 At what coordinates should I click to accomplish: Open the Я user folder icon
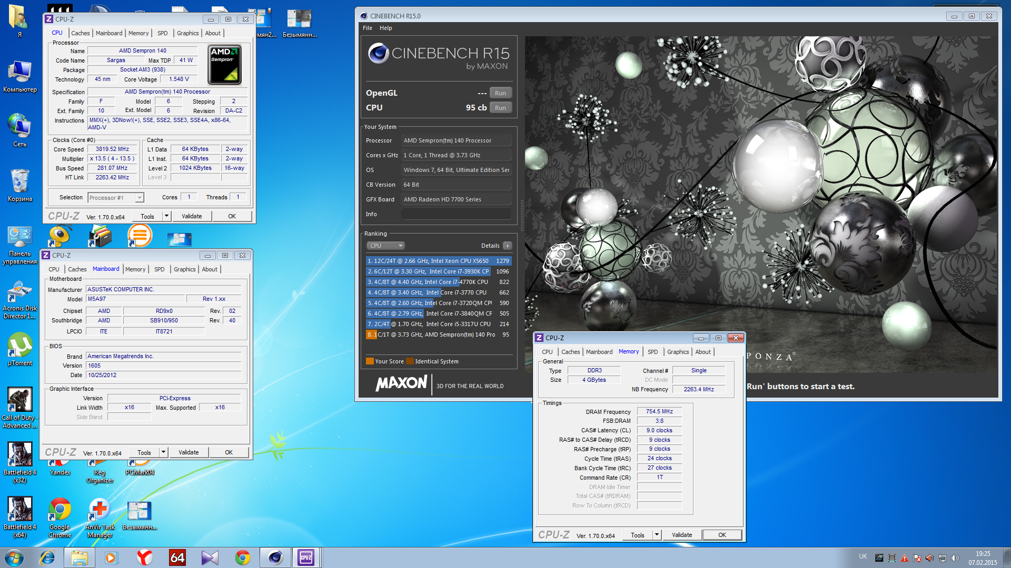click(x=19, y=21)
